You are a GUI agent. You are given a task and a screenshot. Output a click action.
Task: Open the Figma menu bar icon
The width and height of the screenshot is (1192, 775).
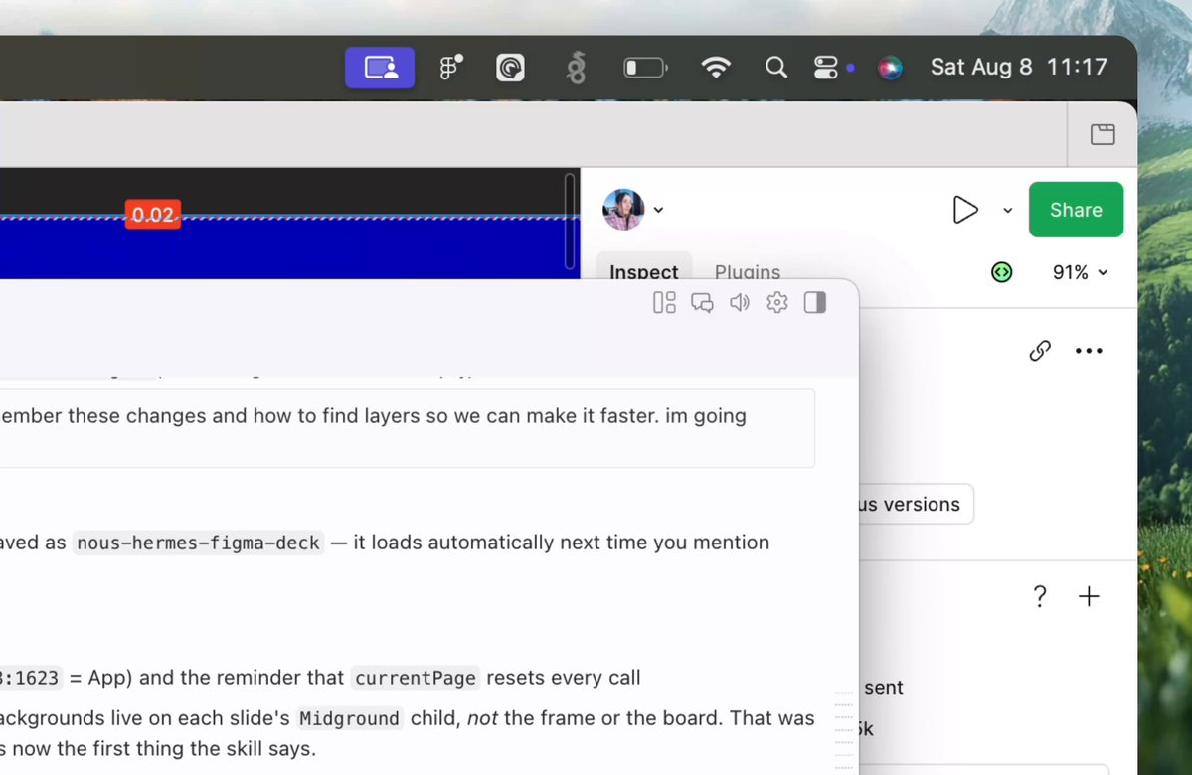click(x=450, y=68)
